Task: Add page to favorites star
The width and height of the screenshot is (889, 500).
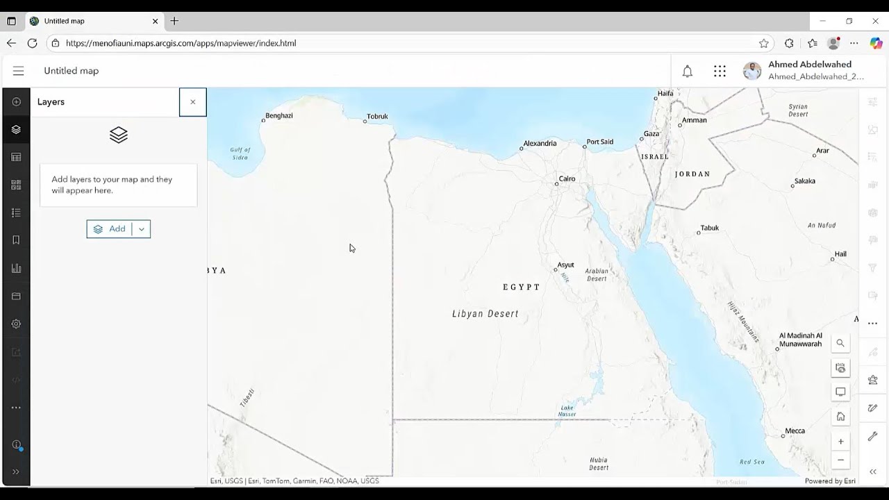Action: click(x=764, y=43)
